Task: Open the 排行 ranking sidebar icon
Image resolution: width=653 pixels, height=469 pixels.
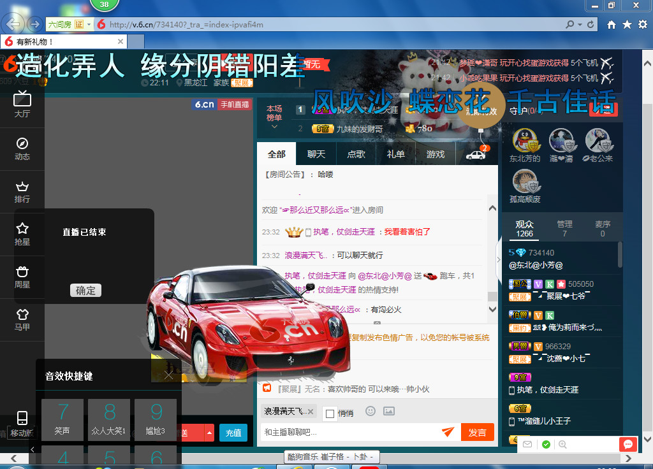Action: coord(22,192)
